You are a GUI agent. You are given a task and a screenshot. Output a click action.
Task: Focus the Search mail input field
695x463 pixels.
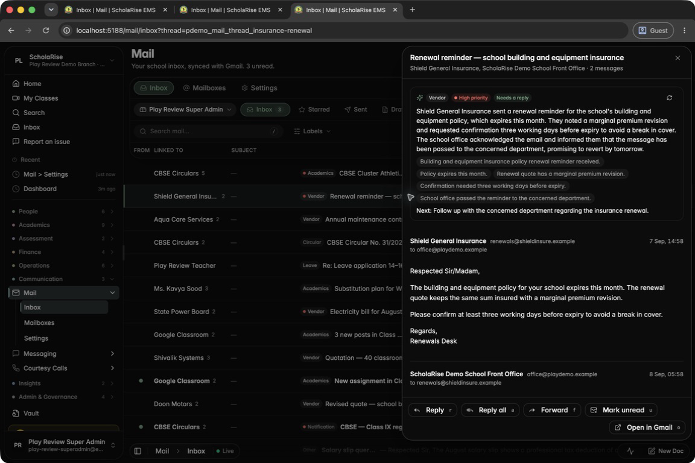208,131
